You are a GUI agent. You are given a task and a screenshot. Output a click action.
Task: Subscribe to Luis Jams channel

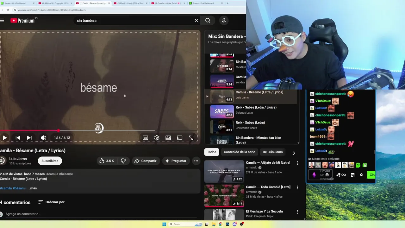(x=50, y=161)
